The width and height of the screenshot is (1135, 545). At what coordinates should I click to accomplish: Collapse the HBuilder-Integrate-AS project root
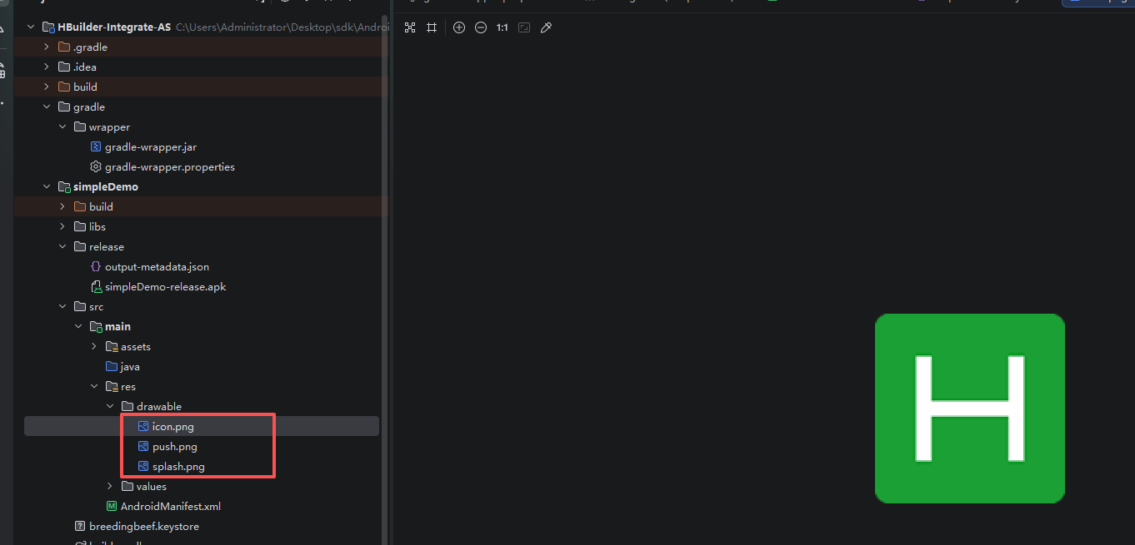tap(31, 27)
